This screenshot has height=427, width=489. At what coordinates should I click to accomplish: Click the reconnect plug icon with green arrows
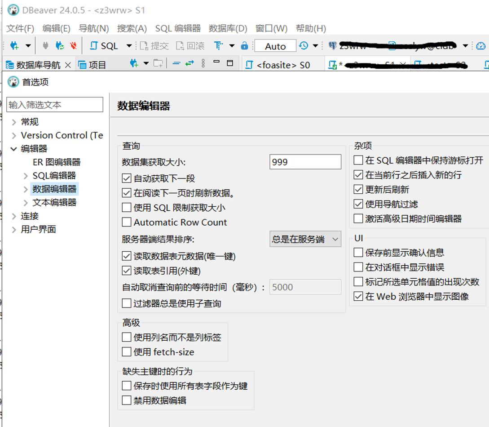pos(60,46)
